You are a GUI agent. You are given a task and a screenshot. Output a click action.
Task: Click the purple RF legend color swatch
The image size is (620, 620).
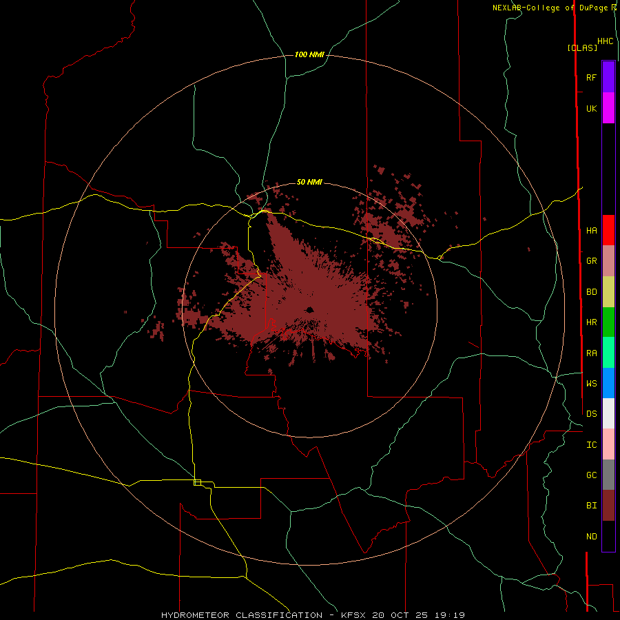point(608,77)
